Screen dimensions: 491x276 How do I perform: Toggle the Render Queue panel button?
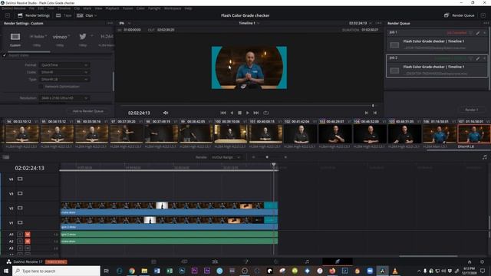point(460,15)
